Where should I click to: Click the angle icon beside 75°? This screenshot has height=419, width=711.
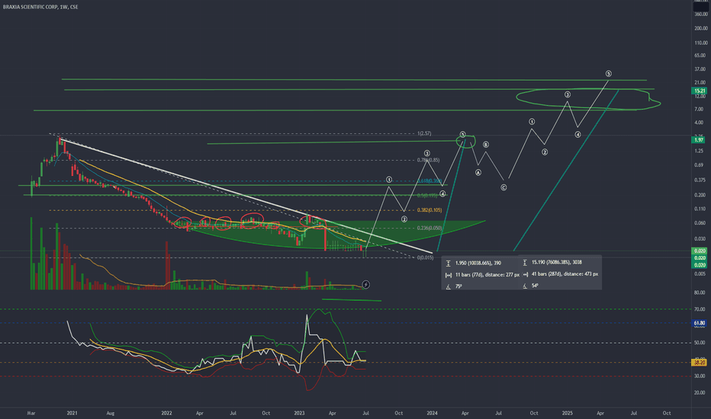[x=448, y=286]
